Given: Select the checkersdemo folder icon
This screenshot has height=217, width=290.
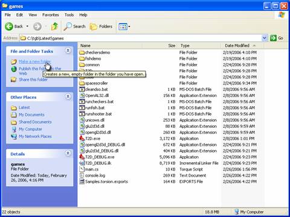Looking at the screenshot, I should pyautogui.click(x=82, y=52).
